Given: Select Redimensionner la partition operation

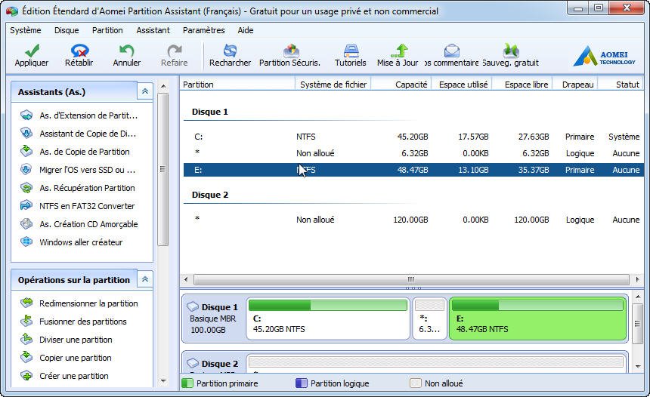Looking at the screenshot, I should [79, 303].
